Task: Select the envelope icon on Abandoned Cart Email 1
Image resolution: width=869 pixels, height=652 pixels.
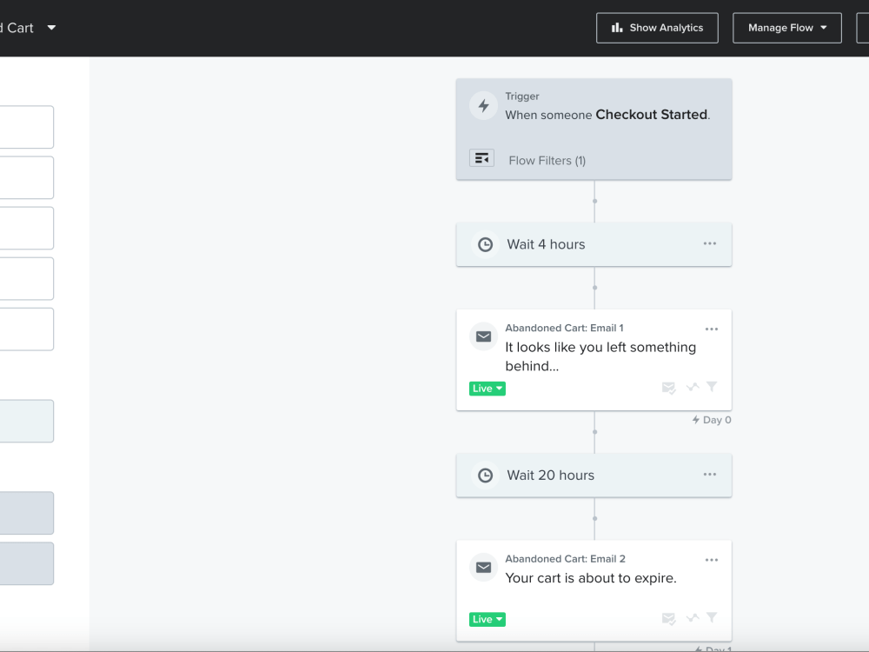Action: [483, 336]
